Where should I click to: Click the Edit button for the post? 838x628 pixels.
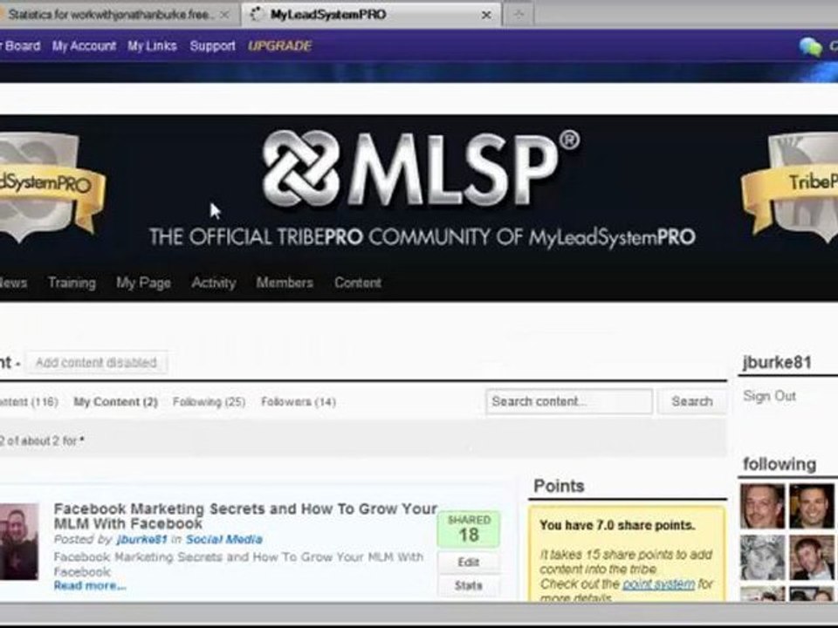[469, 563]
